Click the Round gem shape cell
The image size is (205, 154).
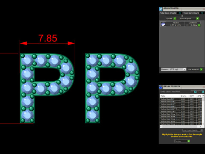[176, 23]
